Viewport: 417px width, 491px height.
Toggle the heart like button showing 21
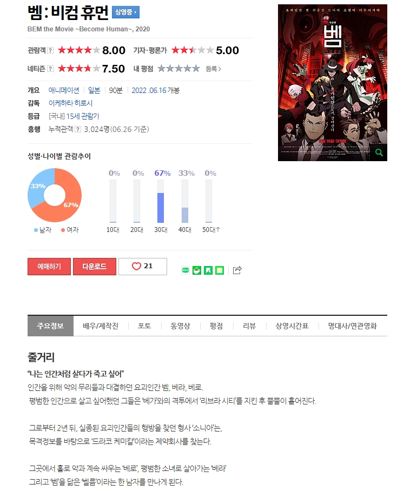143,267
